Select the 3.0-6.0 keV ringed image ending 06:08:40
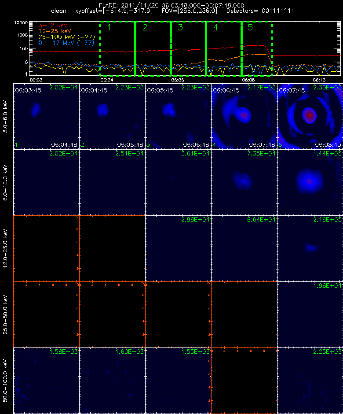This screenshot has width=343, height=414. (x=310, y=116)
